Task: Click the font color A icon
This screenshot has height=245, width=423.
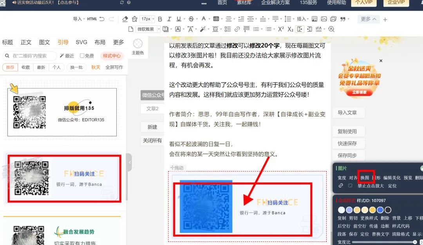Action: pyautogui.click(x=204, y=19)
